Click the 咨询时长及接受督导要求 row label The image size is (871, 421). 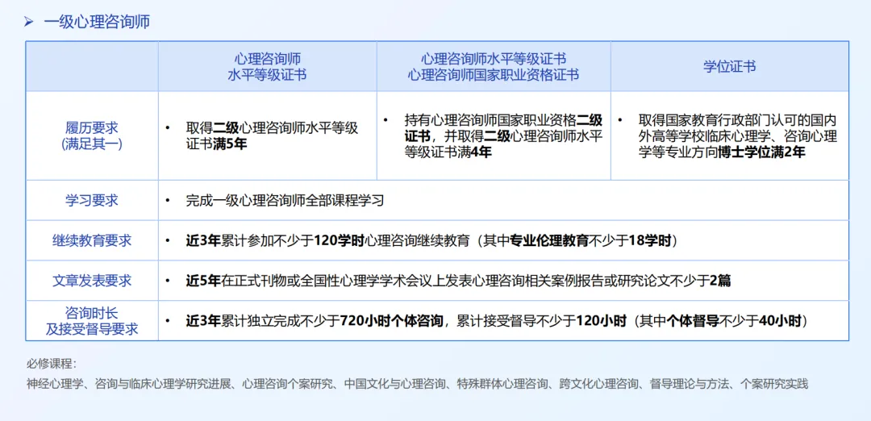pyautogui.click(x=92, y=320)
